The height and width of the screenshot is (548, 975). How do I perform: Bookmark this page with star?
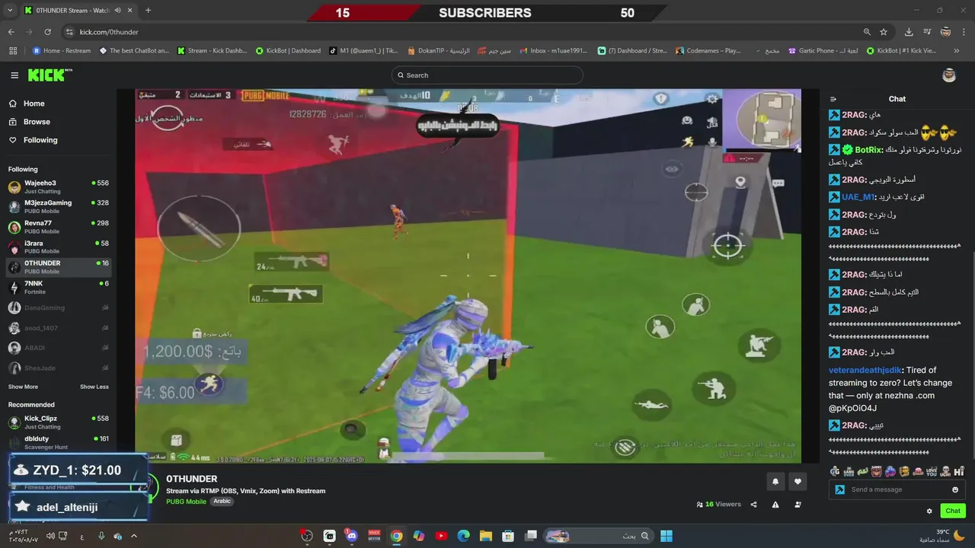(x=884, y=32)
